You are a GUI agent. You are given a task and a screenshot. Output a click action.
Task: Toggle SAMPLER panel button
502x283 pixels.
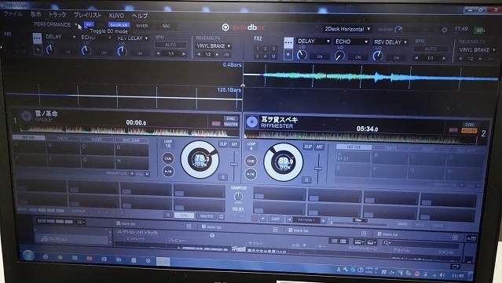click(x=119, y=24)
